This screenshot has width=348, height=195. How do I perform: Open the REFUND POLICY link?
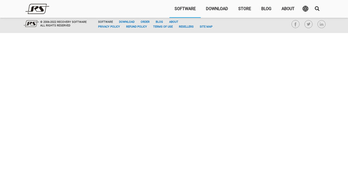tap(136, 27)
